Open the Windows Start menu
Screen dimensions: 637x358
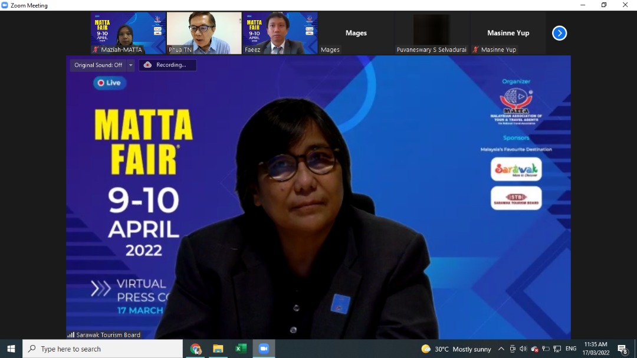tap(11, 349)
